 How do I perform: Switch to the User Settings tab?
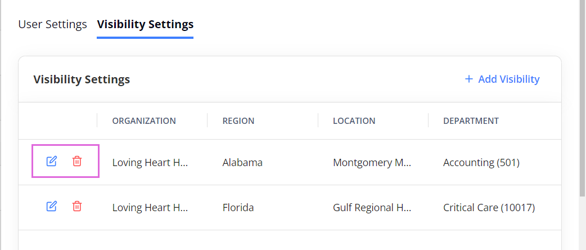(x=53, y=24)
